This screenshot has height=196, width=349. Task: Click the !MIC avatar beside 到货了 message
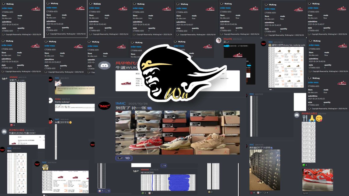pos(104,106)
